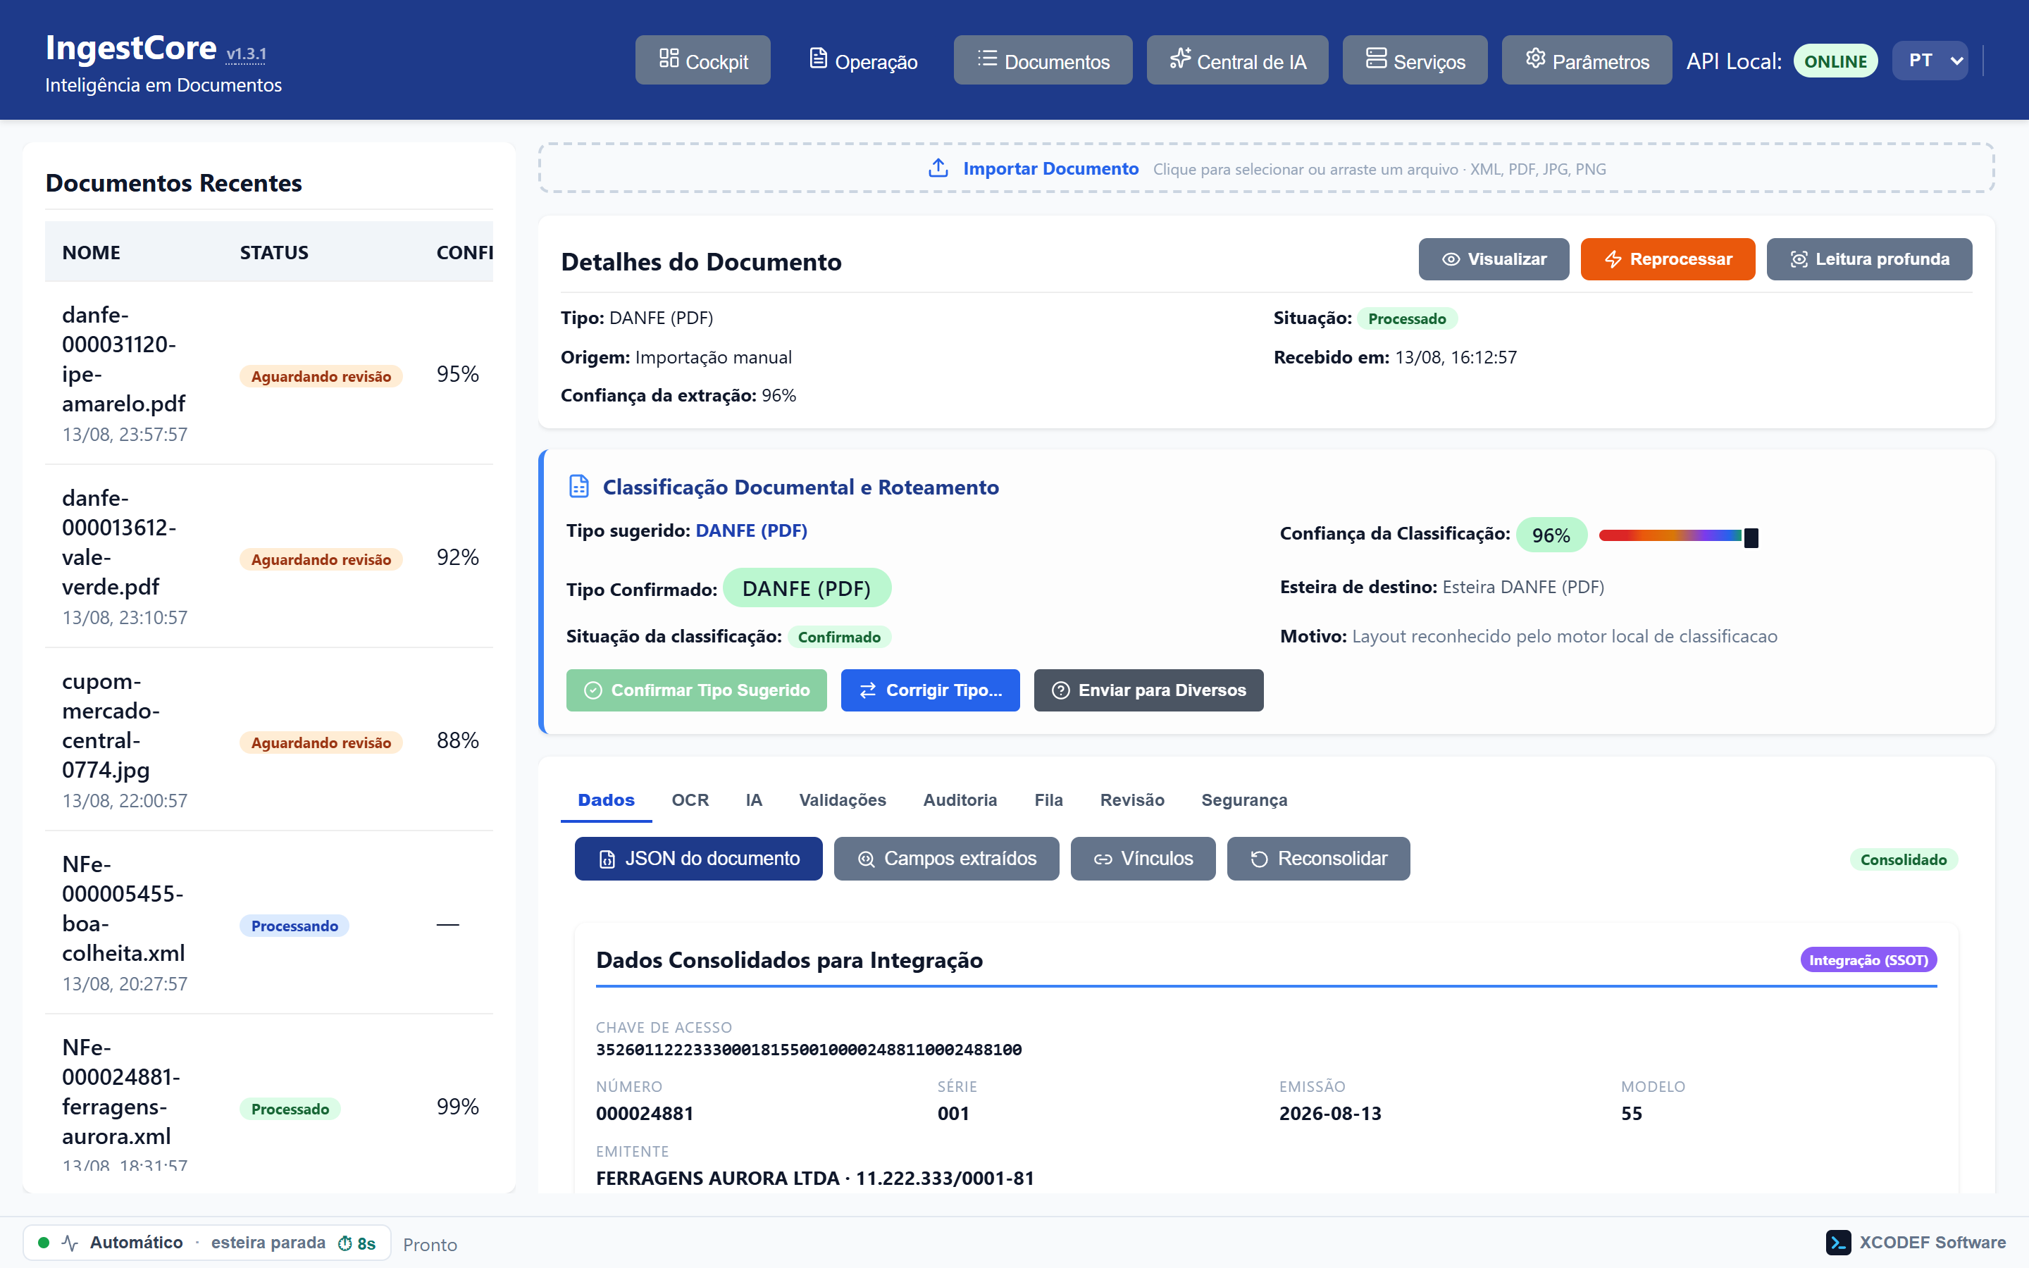Image resolution: width=2029 pixels, height=1268 pixels.
Task: Switch to the Validações tab
Action: [x=843, y=800]
